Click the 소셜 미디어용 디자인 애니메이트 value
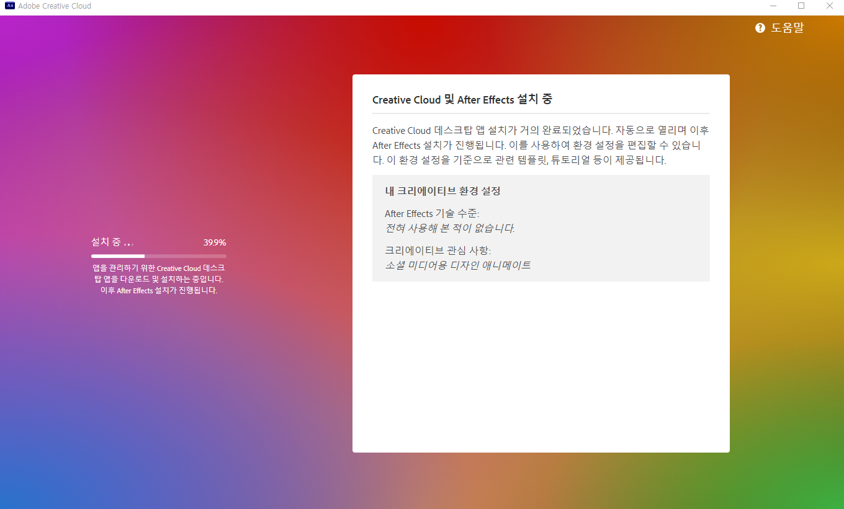The image size is (844, 509). [x=458, y=265]
